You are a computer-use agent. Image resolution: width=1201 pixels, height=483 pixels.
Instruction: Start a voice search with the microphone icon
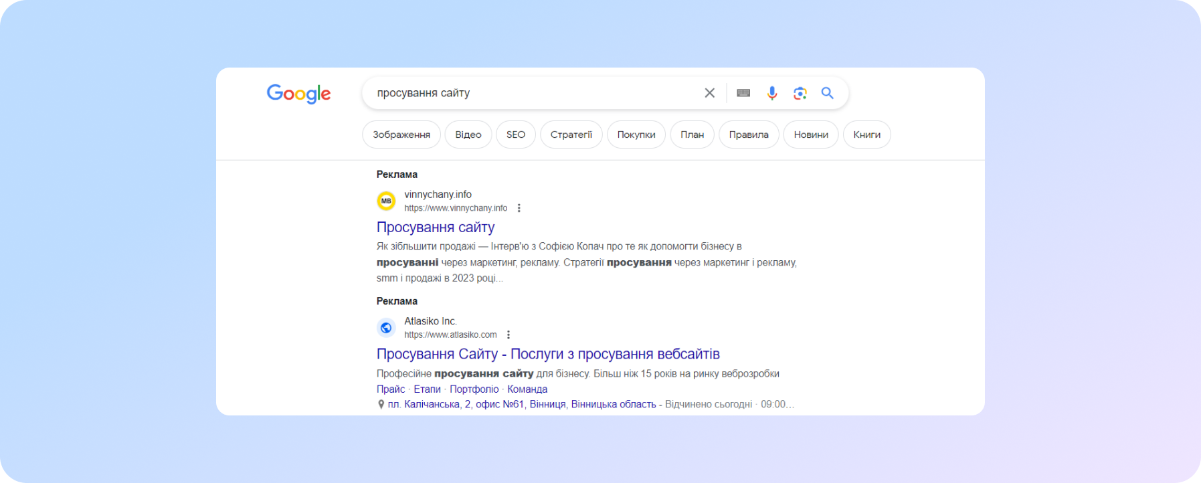771,93
